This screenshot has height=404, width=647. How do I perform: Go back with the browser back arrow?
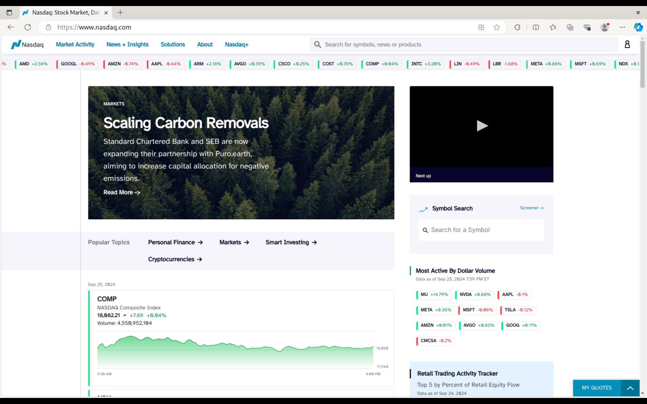(11, 27)
